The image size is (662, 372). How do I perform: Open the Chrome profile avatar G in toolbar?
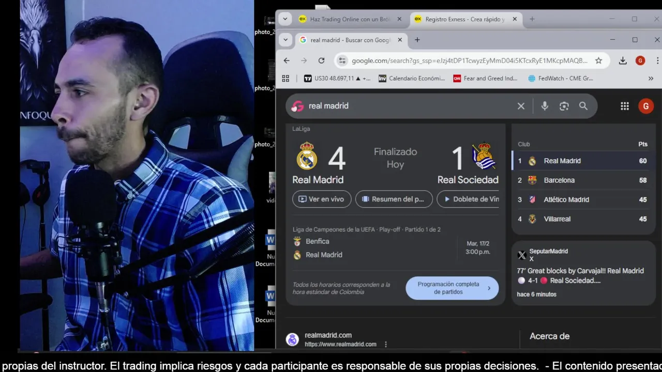tap(640, 60)
